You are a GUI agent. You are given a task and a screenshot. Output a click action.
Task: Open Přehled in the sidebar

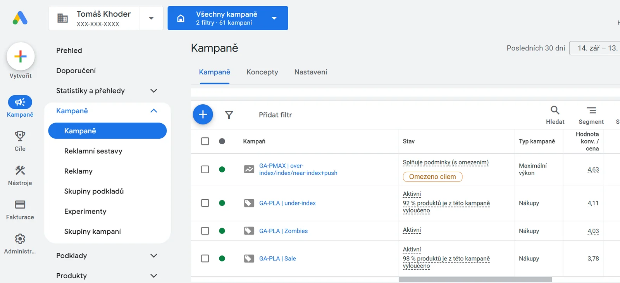(69, 50)
